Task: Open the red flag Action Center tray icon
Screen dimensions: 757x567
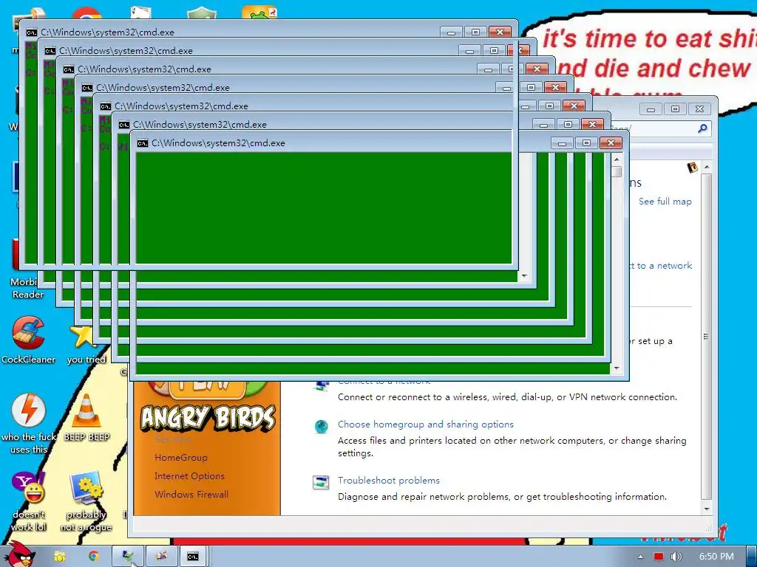Action: (659, 557)
